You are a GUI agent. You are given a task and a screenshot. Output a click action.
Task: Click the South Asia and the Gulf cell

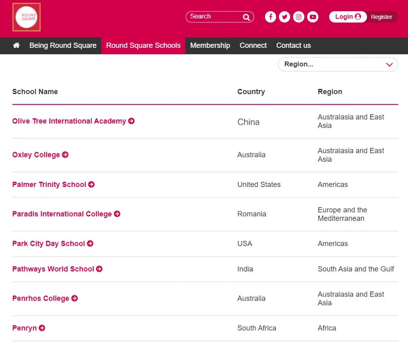coord(356,269)
